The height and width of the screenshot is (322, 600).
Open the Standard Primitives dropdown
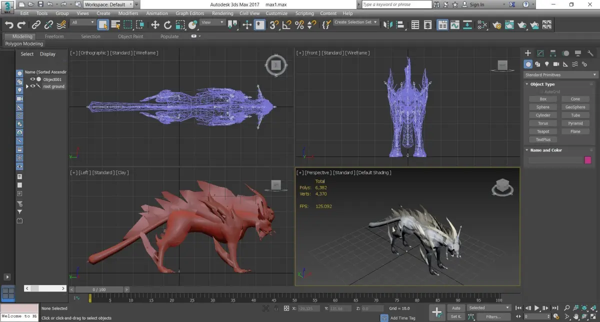(560, 74)
